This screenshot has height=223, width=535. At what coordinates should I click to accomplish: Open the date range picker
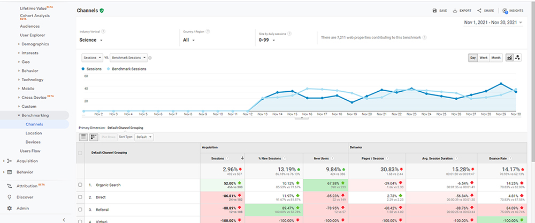pyautogui.click(x=493, y=22)
